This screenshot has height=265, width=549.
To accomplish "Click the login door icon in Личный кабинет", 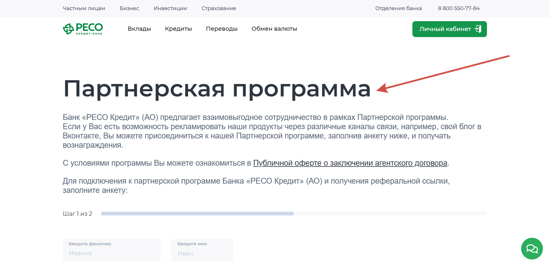I will [478, 29].
